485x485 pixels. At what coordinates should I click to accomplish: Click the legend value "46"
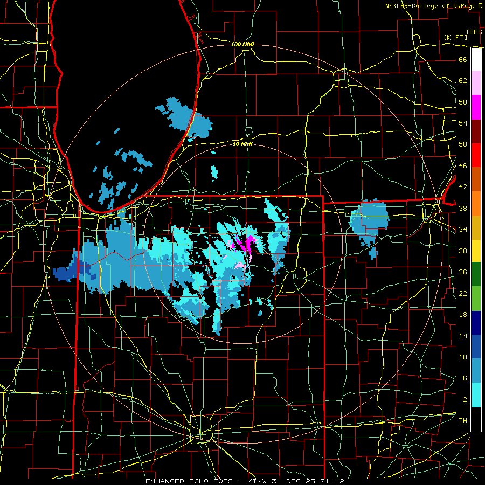463,165
